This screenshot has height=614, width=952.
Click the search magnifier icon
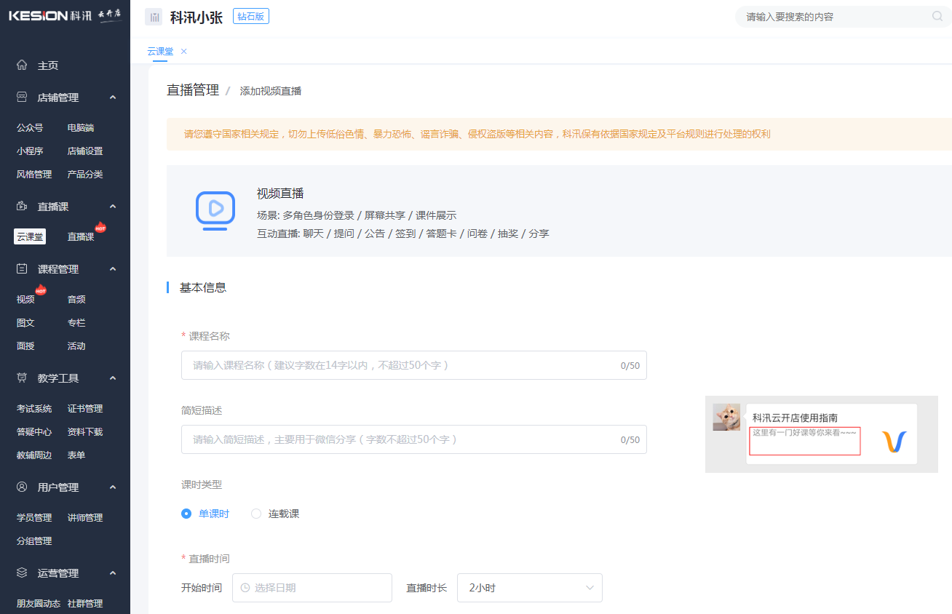coord(937,16)
